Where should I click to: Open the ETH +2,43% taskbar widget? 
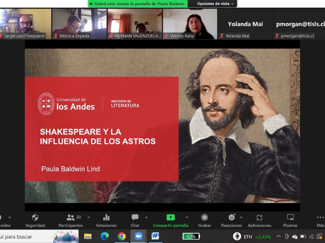[x=252, y=237]
